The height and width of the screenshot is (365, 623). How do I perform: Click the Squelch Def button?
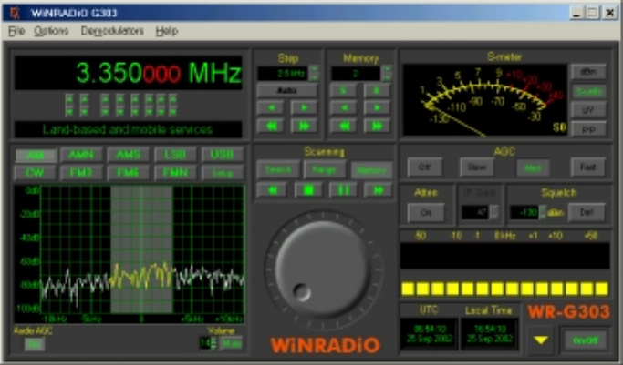coord(587,212)
